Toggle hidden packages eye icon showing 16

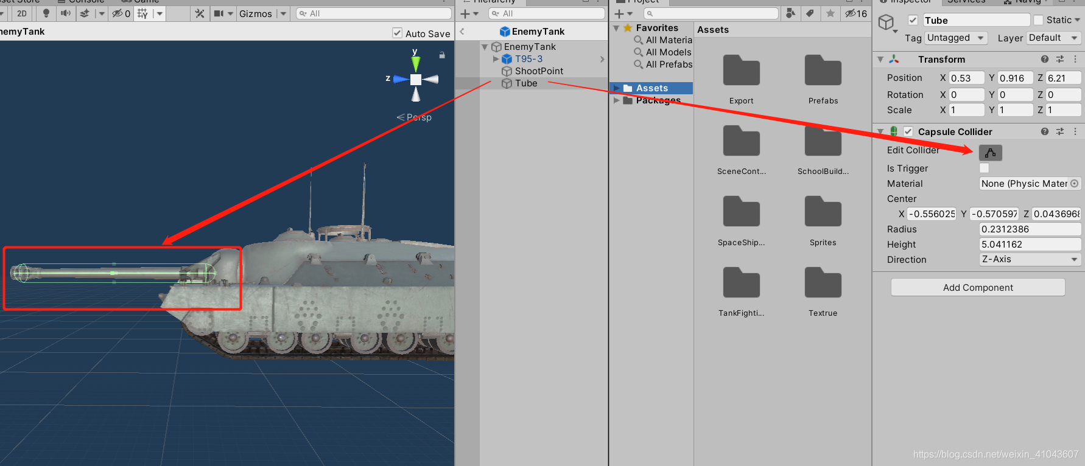[x=855, y=13]
